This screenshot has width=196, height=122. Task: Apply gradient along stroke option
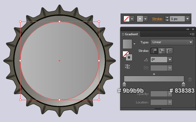(162, 51)
